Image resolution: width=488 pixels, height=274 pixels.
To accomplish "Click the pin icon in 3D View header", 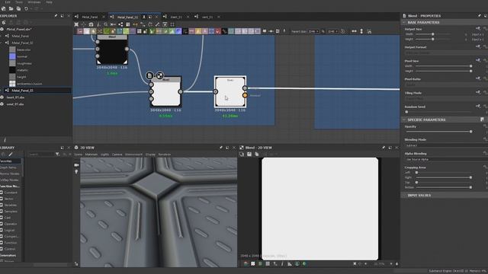I will [x=220, y=148].
